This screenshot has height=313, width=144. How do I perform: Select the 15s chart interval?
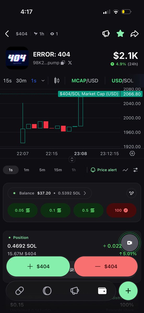tap(7, 81)
